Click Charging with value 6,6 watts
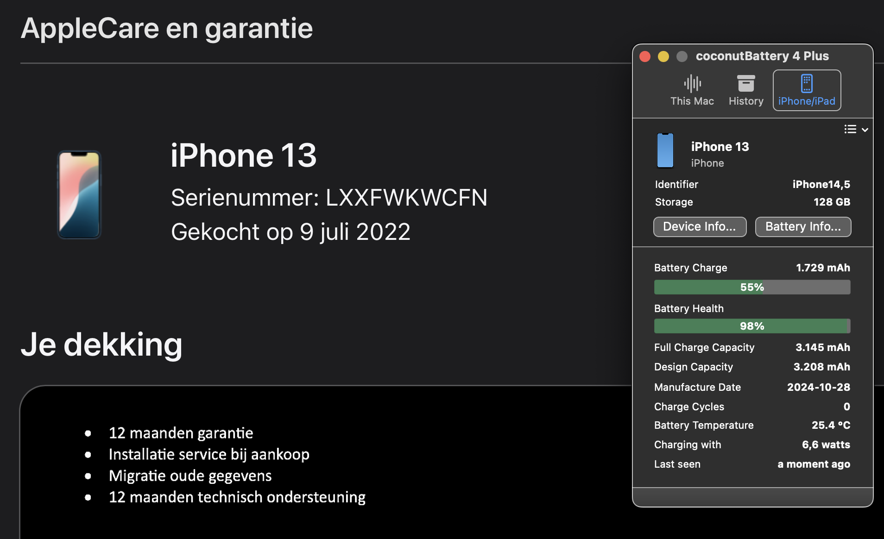The width and height of the screenshot is (884, 539). 826,445
